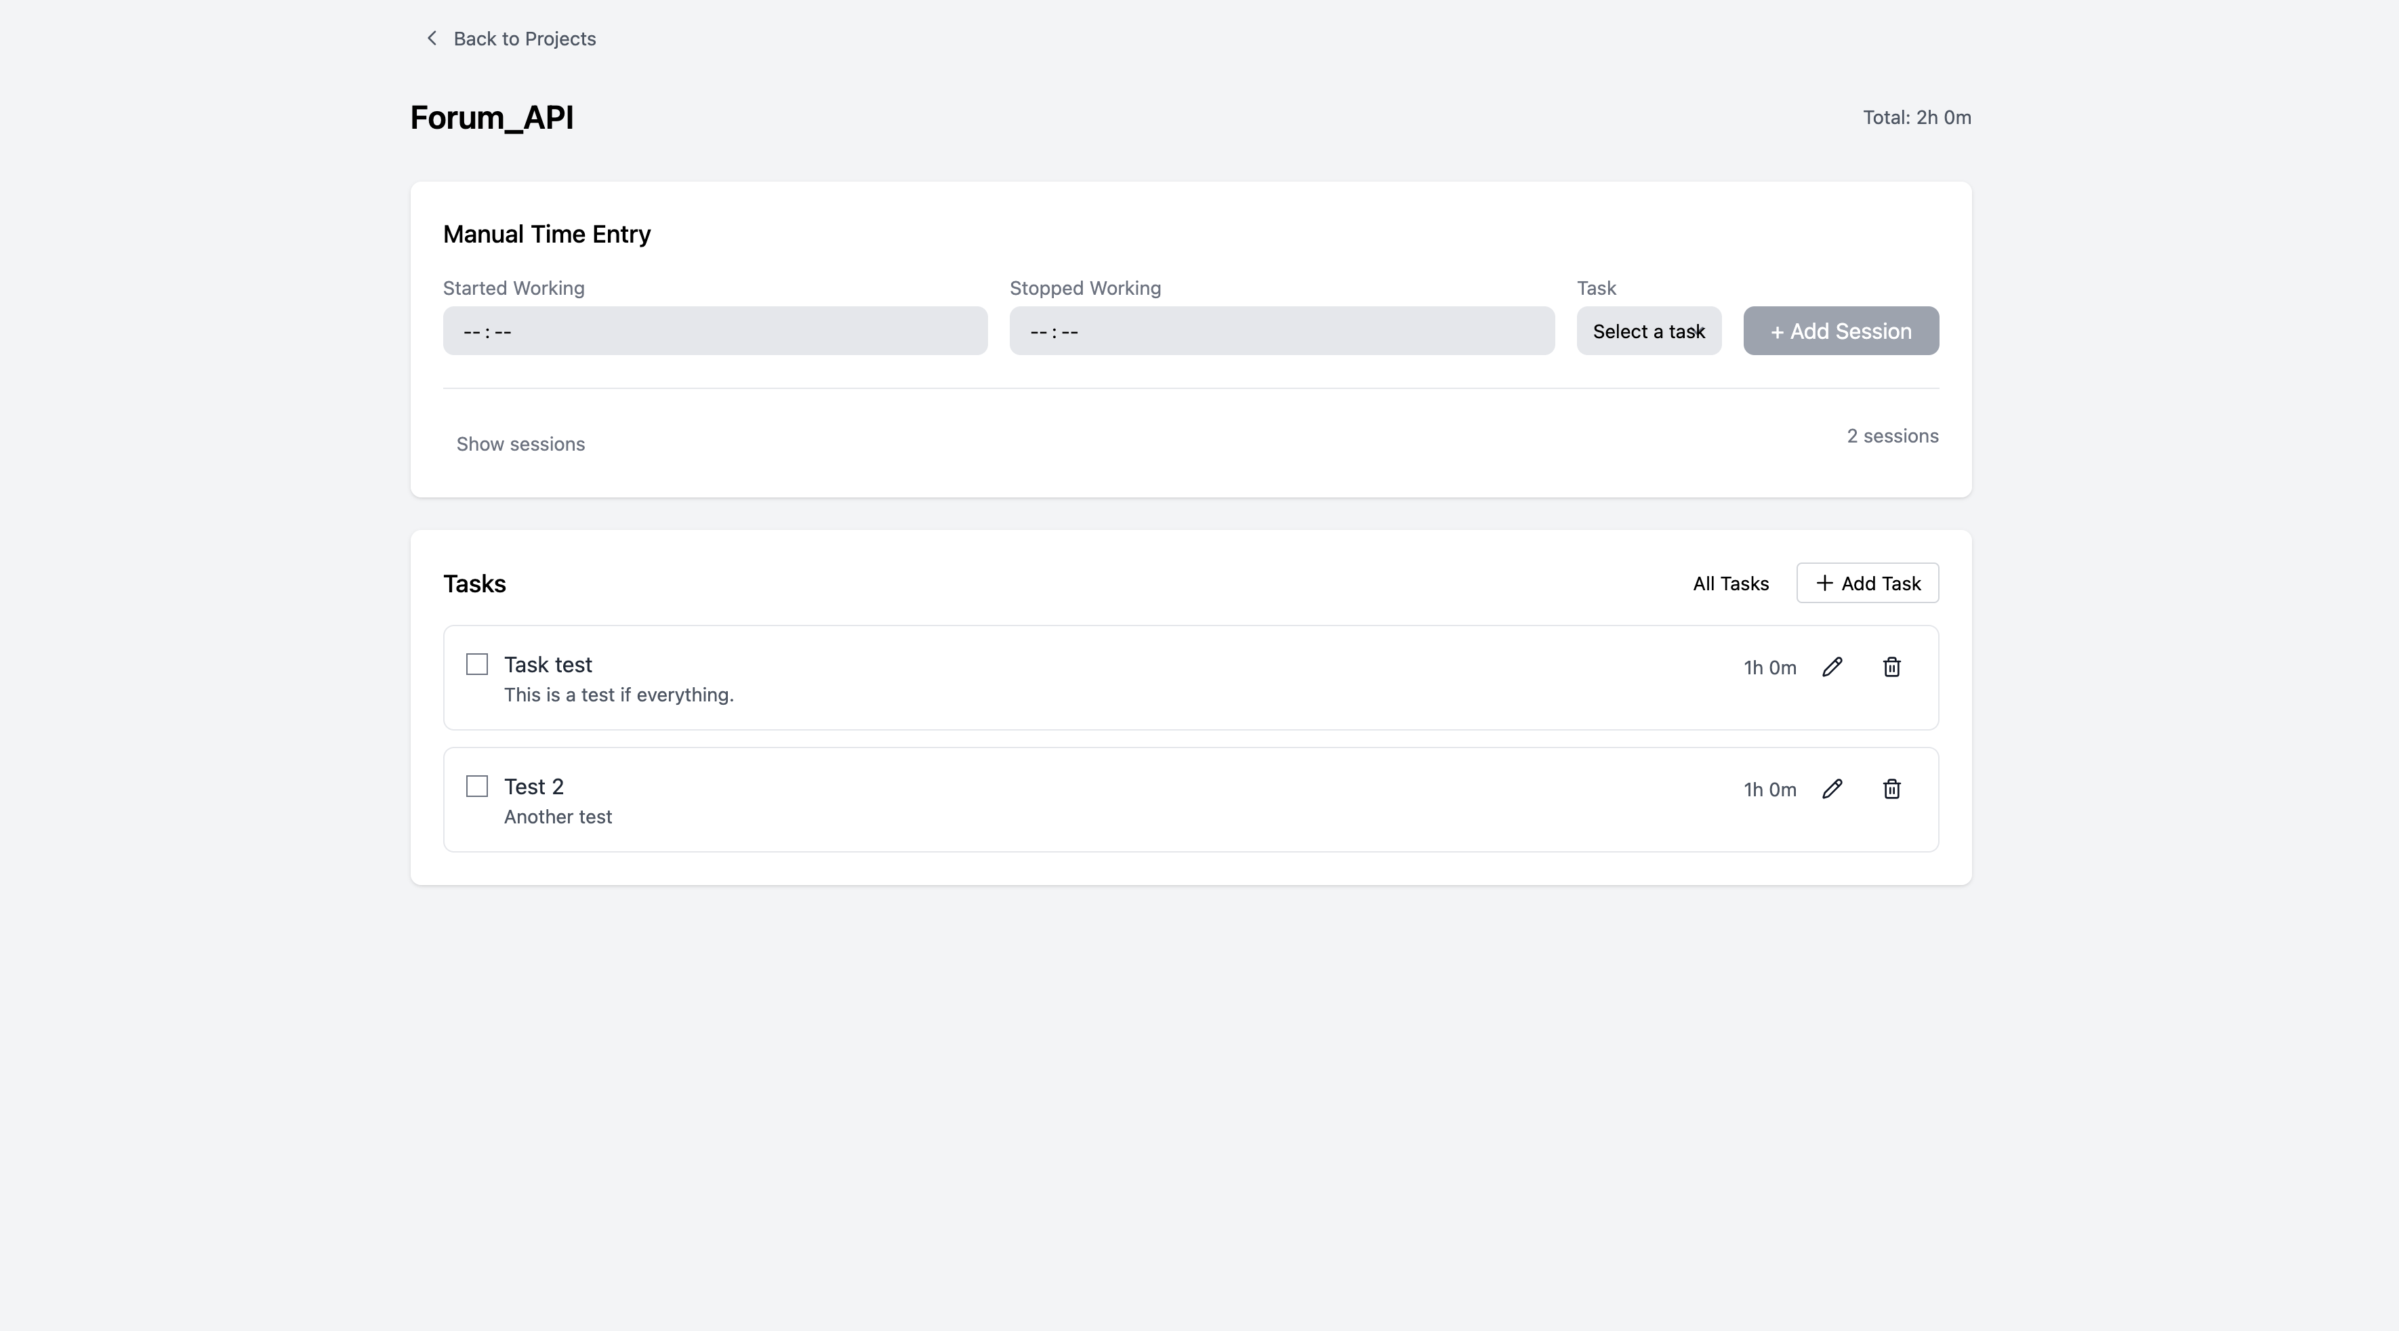This screenshot has height=1331, width=2399.
Task: Check the Task test checkbox
Action: coord(477,664)
